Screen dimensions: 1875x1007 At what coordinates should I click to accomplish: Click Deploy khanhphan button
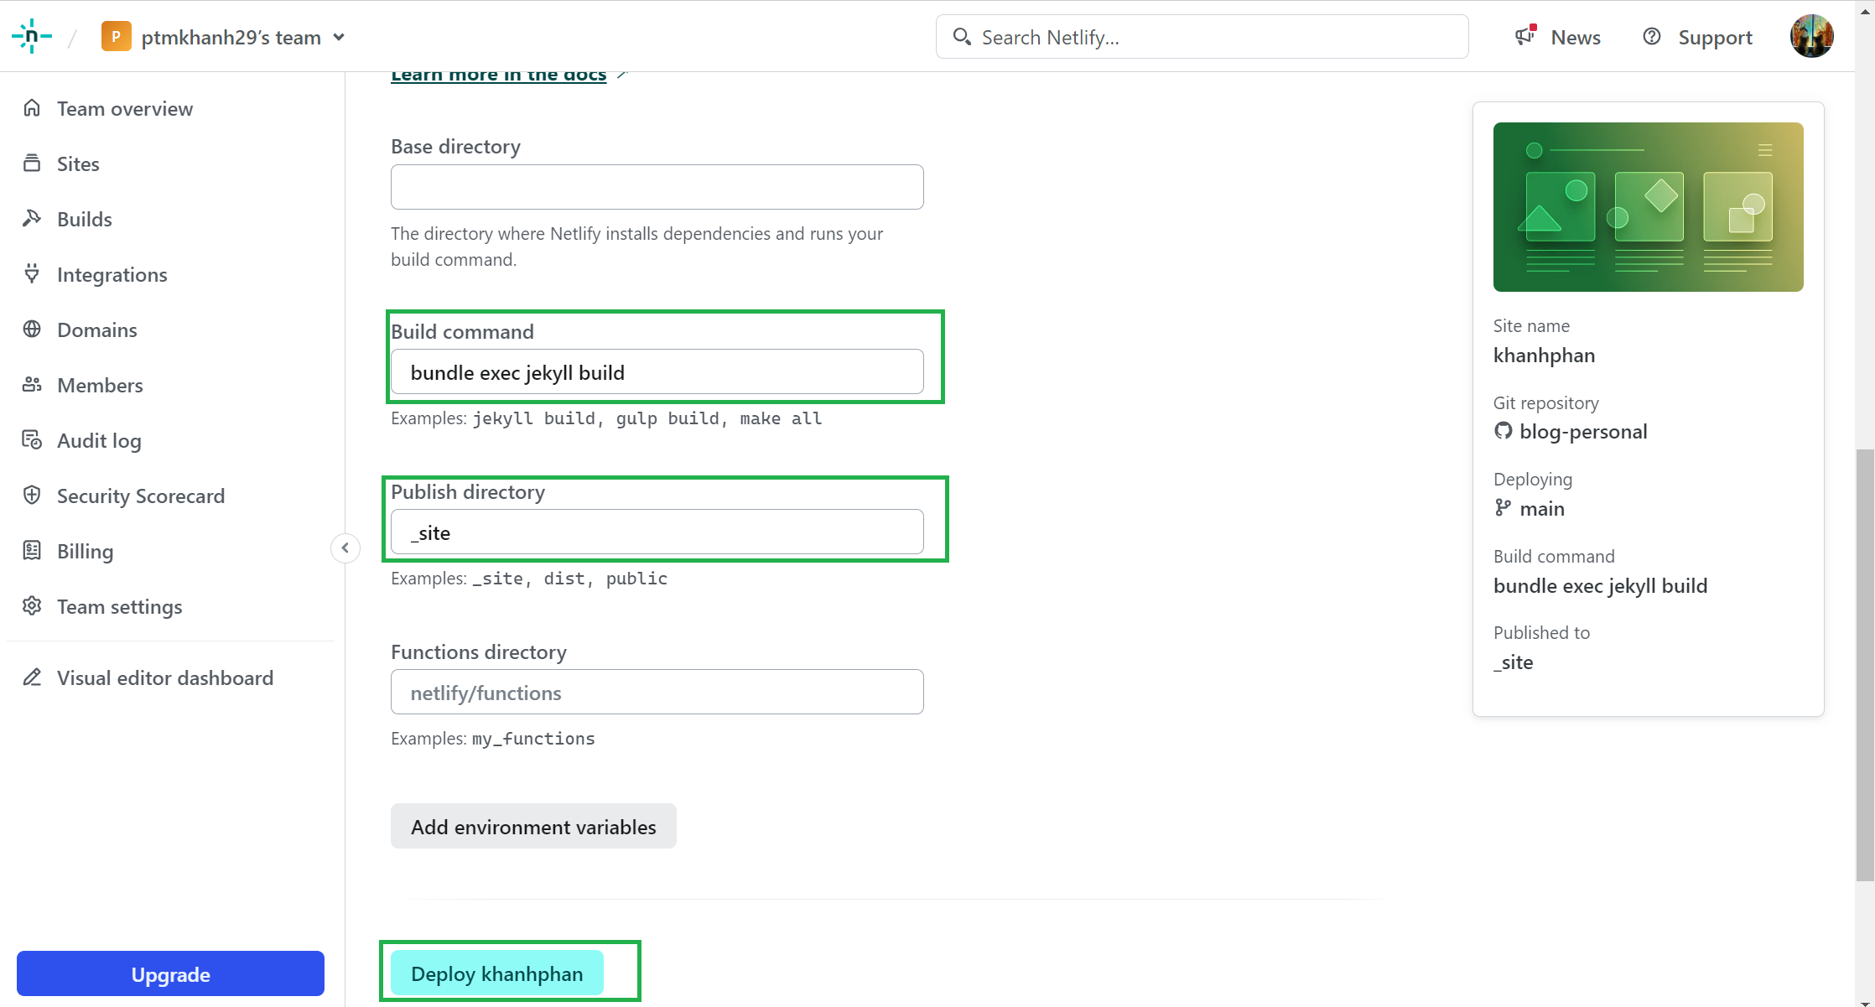pyautogui.click(x=496, y=973)
